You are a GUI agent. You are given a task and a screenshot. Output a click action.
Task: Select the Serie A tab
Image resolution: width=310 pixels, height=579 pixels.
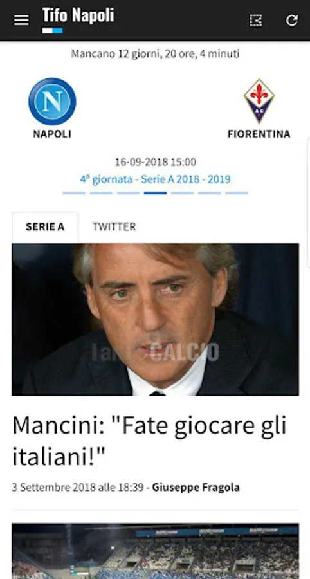click(x=45, y=226)
